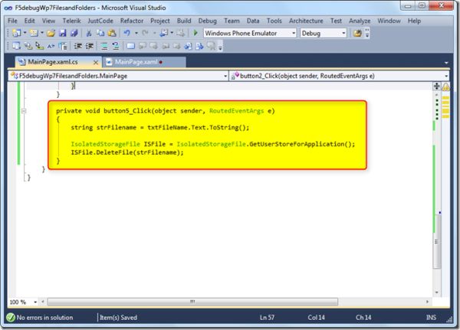Click the 'No errors in solution' status text
460x330 pixels.
point(44,318)
